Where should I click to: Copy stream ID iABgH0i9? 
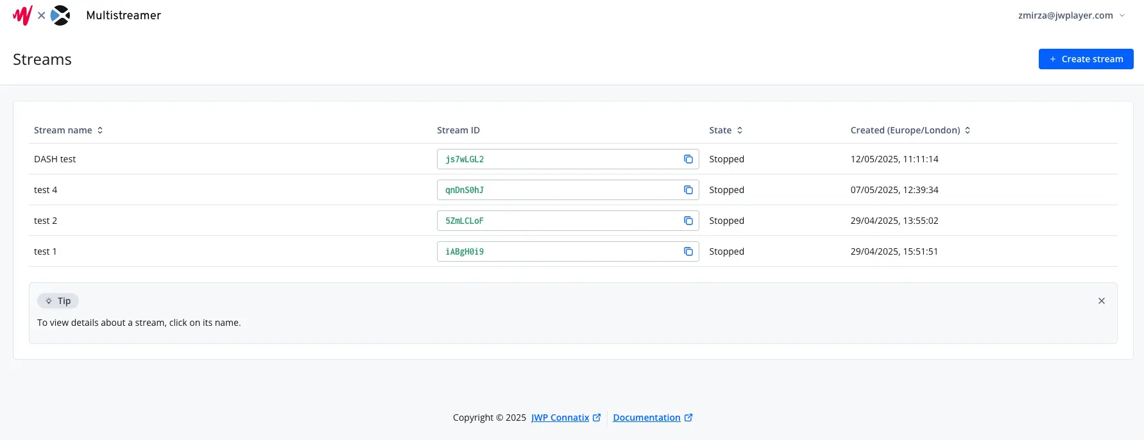(688, 251)
